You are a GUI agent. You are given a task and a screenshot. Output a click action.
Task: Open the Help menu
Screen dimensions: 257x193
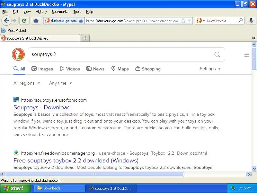(x=90, y=12)
